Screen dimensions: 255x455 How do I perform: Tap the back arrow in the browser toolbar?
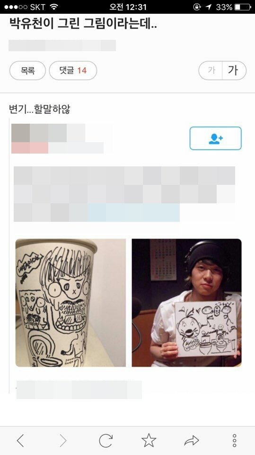click(x=20, y=441)
